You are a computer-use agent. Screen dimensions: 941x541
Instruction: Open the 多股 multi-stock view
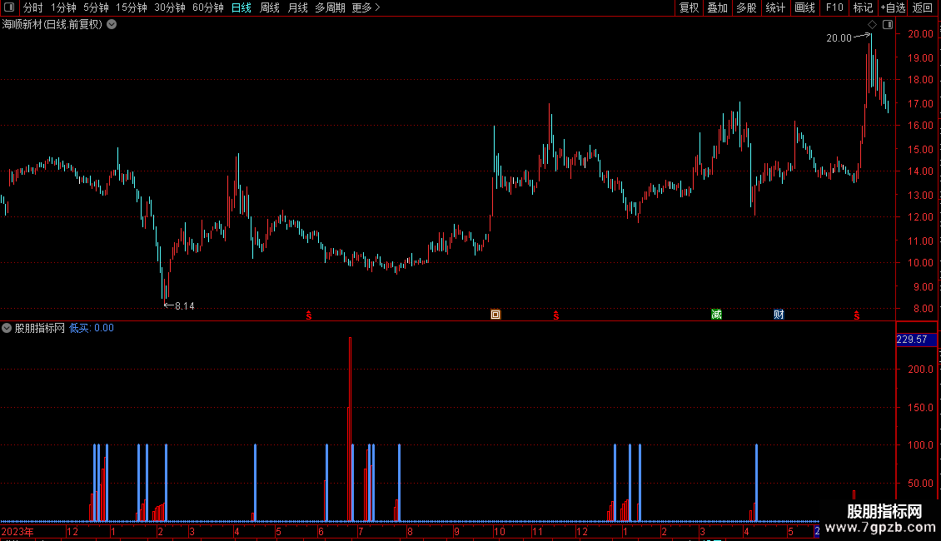(x=746, y=7)
